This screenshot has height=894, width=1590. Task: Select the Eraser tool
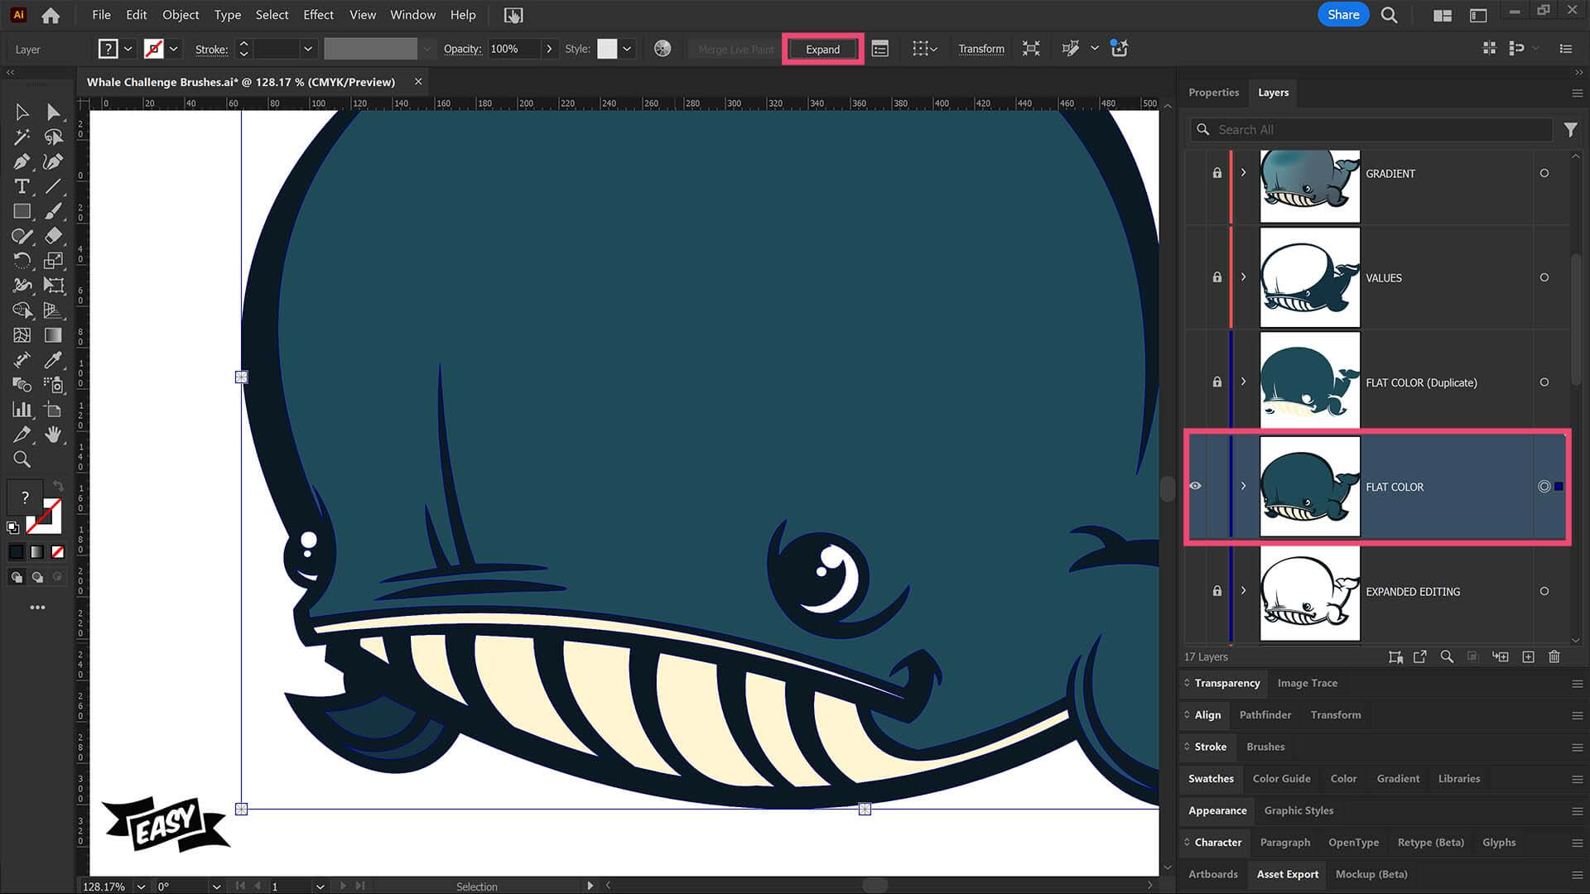[x=54, y=236]
